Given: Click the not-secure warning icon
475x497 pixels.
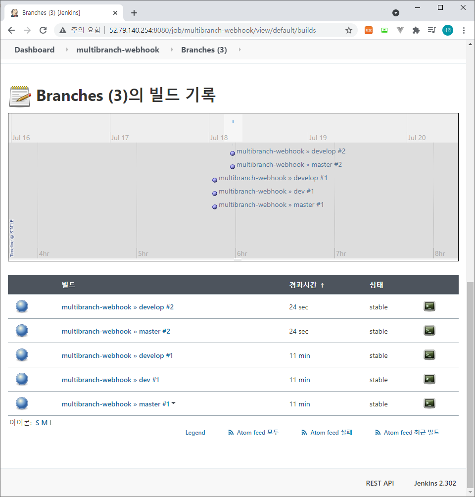Looking at the screenshot, I should click(x=63, y=30).
